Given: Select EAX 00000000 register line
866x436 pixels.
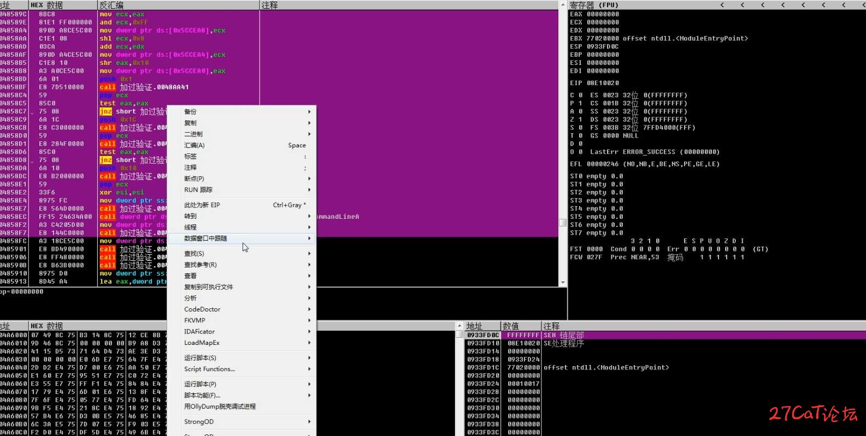Looking at the screenshot, I should [x=594, y=14].
